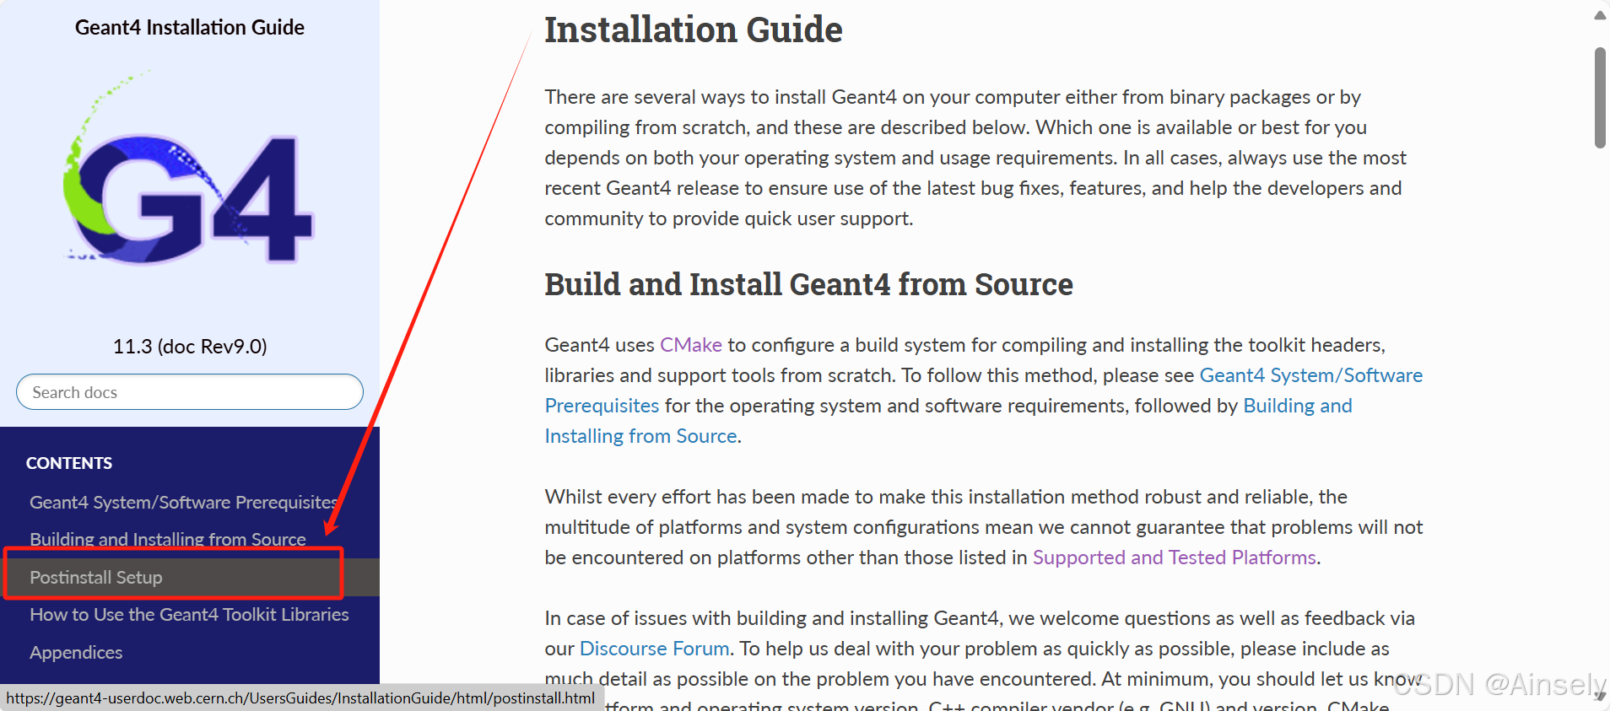Select Postinstall Setup in the contents
1610x711 pixels.
tap(96, 578)
